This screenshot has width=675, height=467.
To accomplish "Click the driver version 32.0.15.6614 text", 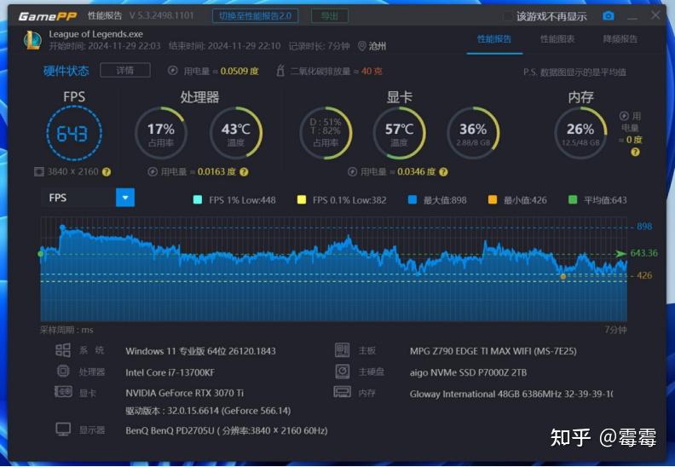I will click(x=208, y=411).
